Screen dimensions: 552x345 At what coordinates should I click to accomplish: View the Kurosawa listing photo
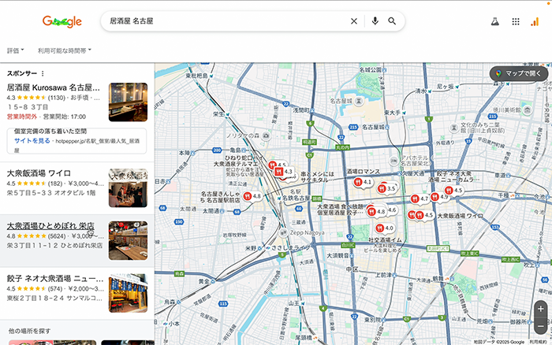coord(128,102)
